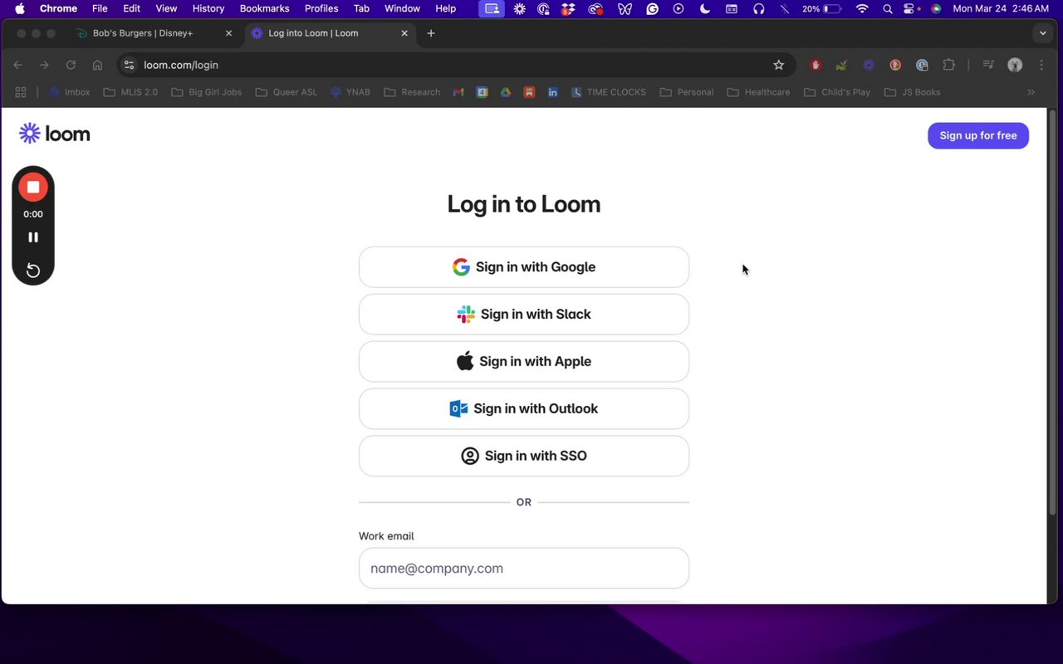Focus the Work email input field
Image resolution: width=1063 pixels, height=664 pixels.
pos(524,569)
